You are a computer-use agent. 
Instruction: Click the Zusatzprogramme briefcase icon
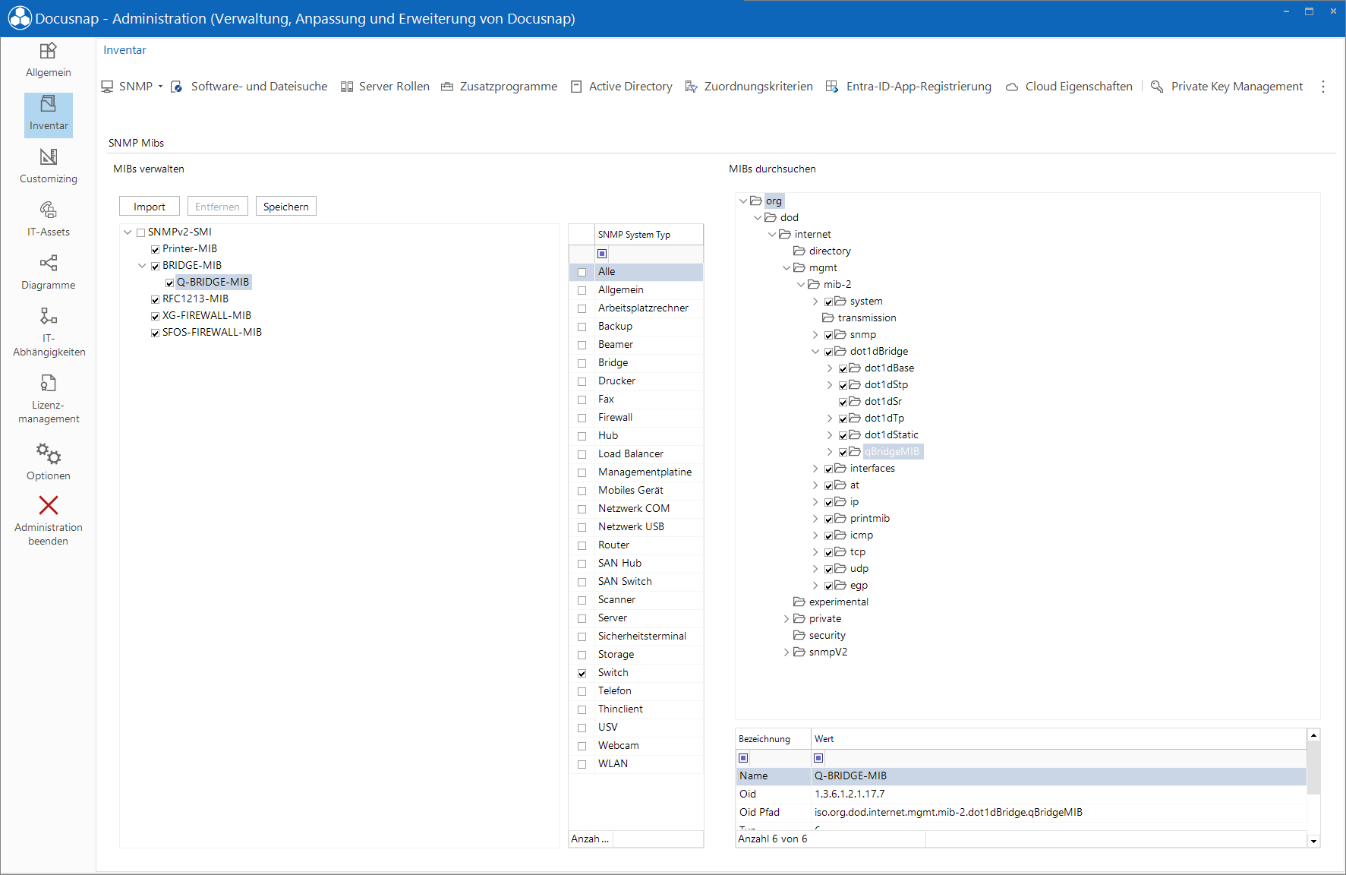coord(447,87)
